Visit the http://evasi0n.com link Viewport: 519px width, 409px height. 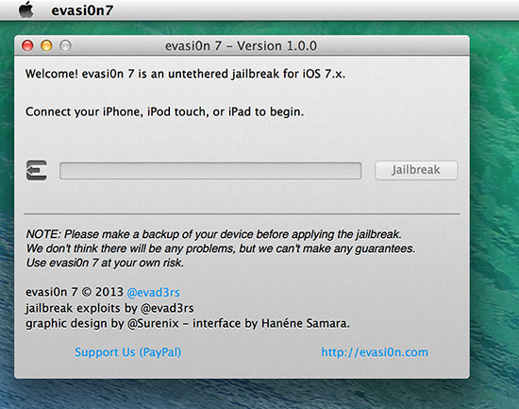click(375, 352)
